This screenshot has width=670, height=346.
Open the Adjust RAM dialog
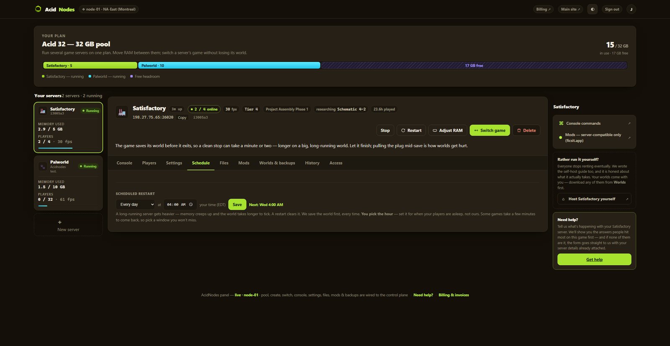[x=448, y=131]
